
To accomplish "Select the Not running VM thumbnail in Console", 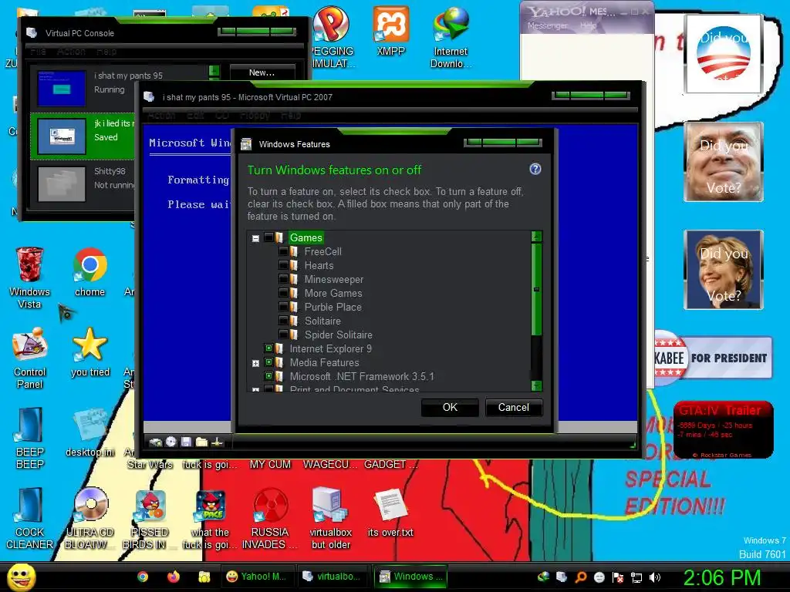I will coord(62,184).
